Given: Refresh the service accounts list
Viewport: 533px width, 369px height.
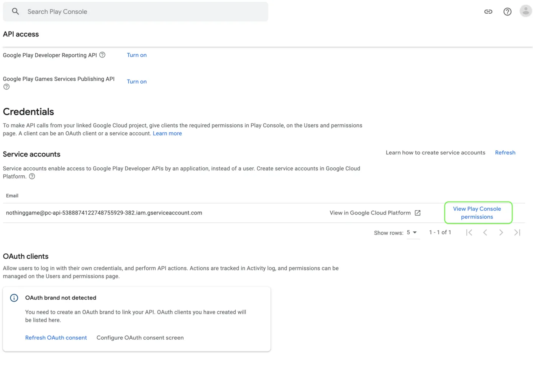Looking at the screenshot, I should pyautogui.click(x=505, y=153).
